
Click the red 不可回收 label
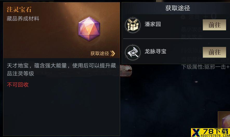click(x=18, y=85)
